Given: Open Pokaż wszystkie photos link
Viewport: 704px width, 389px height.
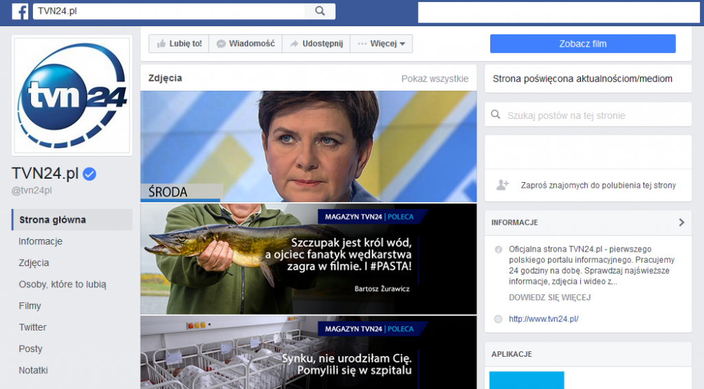Looking at the screenshot, I should coord(434,78).
